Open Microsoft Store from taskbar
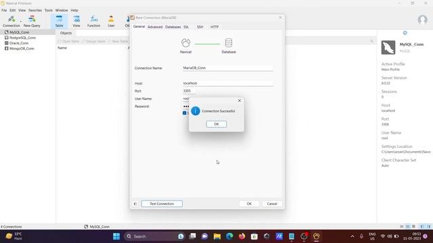 [x=254, y=236]
